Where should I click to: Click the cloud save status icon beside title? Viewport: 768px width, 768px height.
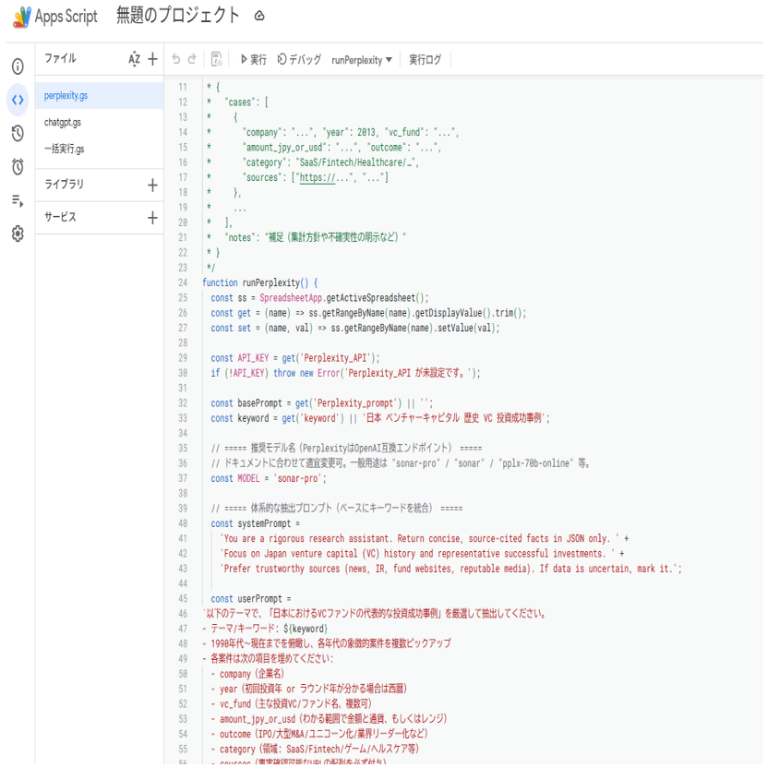tap(259, 17)
